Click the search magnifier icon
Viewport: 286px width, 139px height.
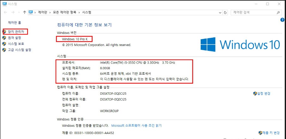pos(278,13)
